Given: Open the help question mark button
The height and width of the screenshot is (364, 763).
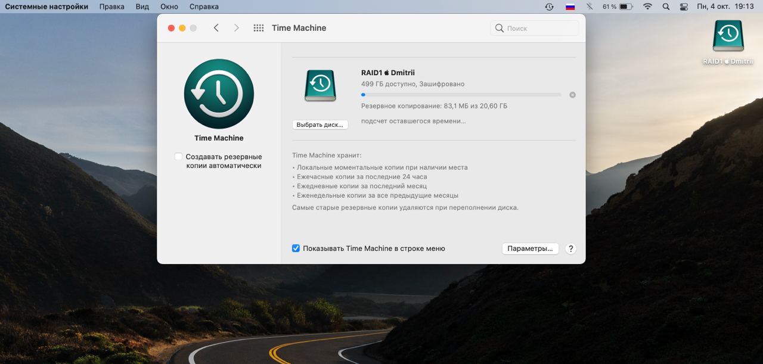Looking at the screenshot, I should (570, 248).
